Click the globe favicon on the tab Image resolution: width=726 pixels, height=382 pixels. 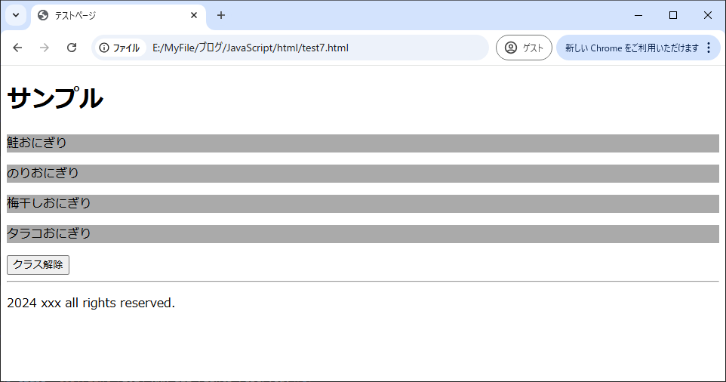43,15
